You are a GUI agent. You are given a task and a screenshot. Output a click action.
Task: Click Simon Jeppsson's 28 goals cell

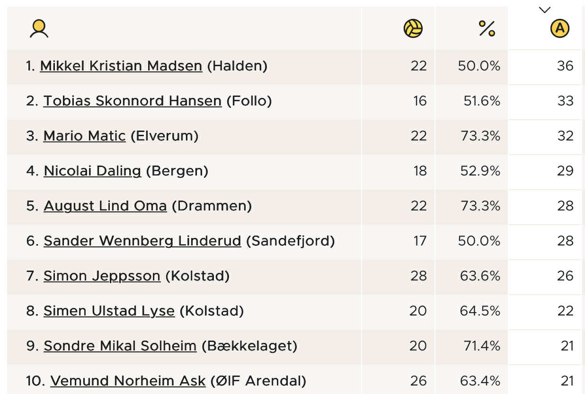tap(418, 276)
